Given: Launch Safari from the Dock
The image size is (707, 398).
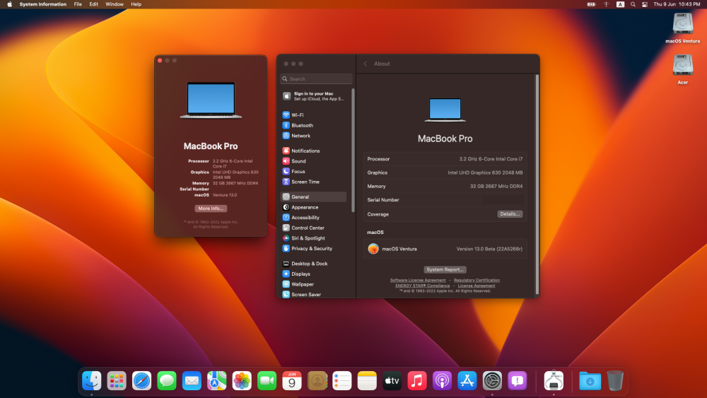Looking at the screenshot, I should coord(141,381).
